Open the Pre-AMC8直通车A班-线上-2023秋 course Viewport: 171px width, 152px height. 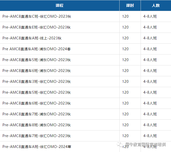(x=32, y=38)
